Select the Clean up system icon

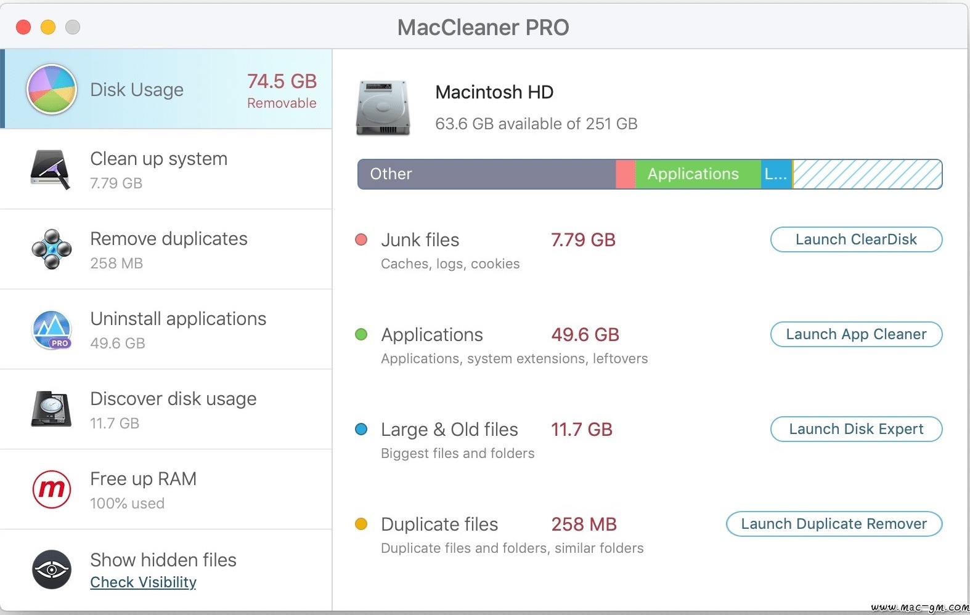pos(51,169)
